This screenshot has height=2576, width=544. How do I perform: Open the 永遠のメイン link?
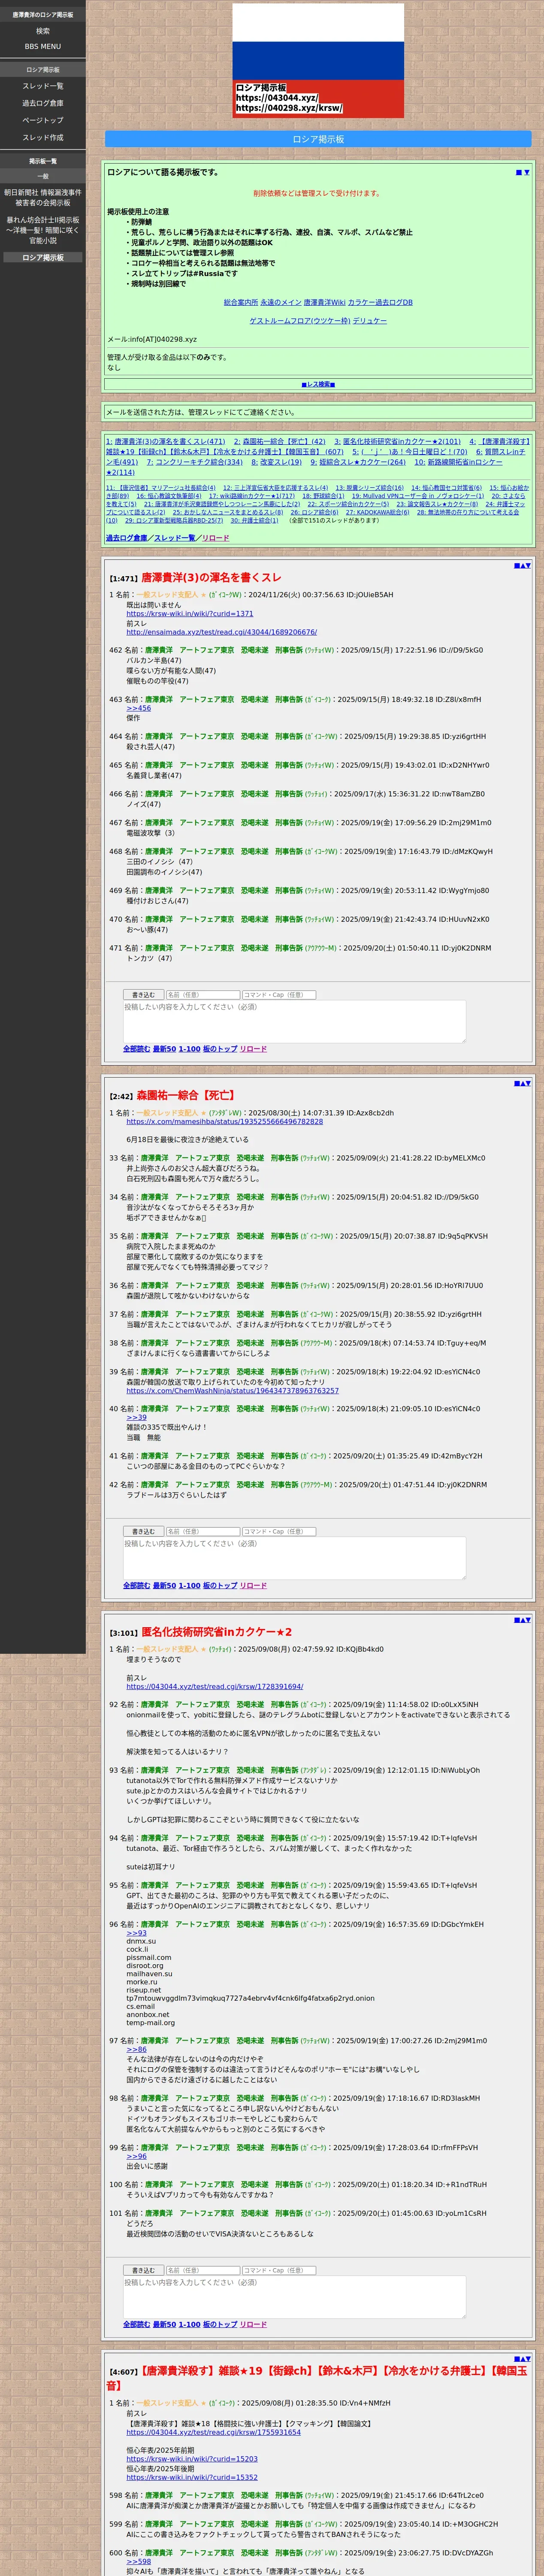pyautogui.click(x=281, y=302)
